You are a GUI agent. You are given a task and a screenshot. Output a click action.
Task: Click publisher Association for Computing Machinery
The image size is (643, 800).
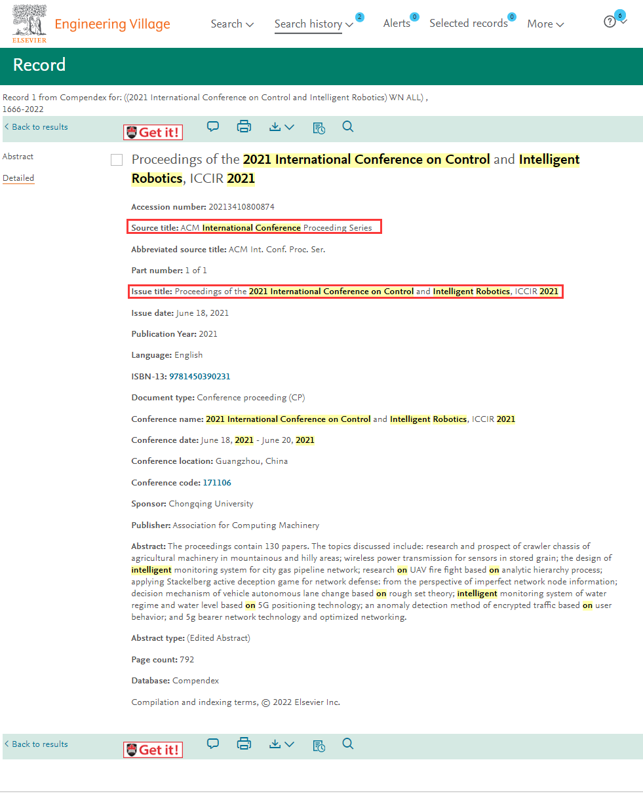pos(246,525)
